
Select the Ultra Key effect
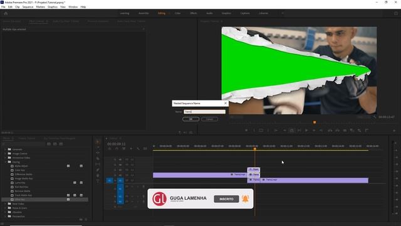pos(19,200)
